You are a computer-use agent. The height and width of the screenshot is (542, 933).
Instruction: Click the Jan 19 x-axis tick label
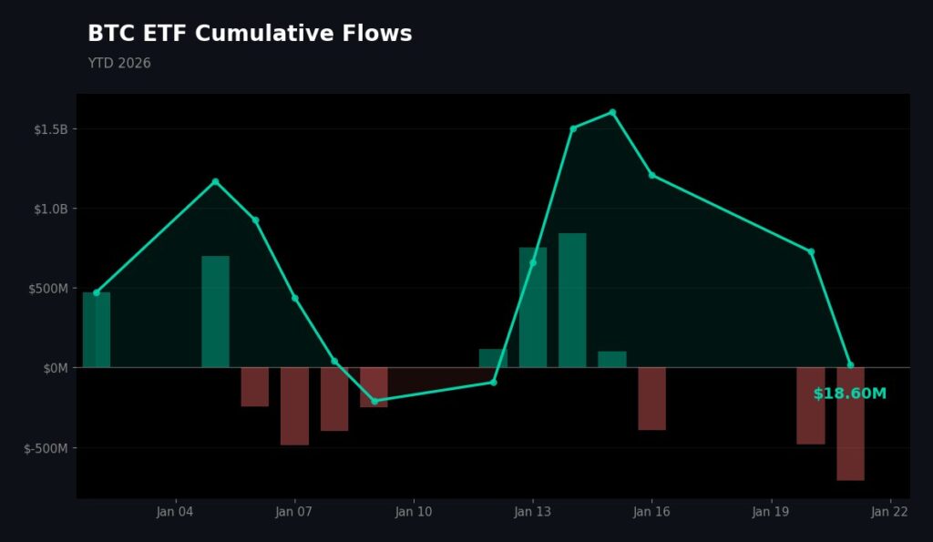tap(771, 512)
